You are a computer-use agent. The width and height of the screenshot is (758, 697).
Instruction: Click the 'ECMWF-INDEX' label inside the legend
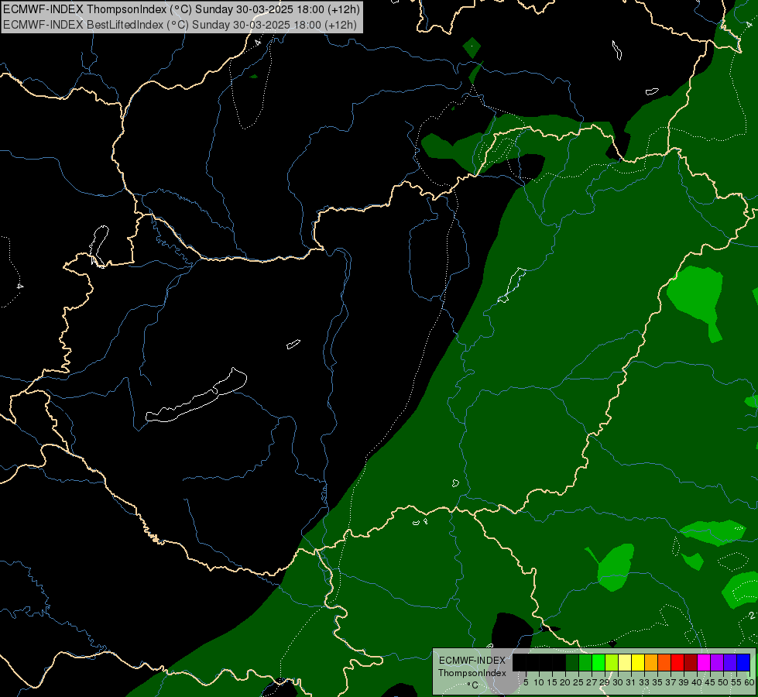472,661
